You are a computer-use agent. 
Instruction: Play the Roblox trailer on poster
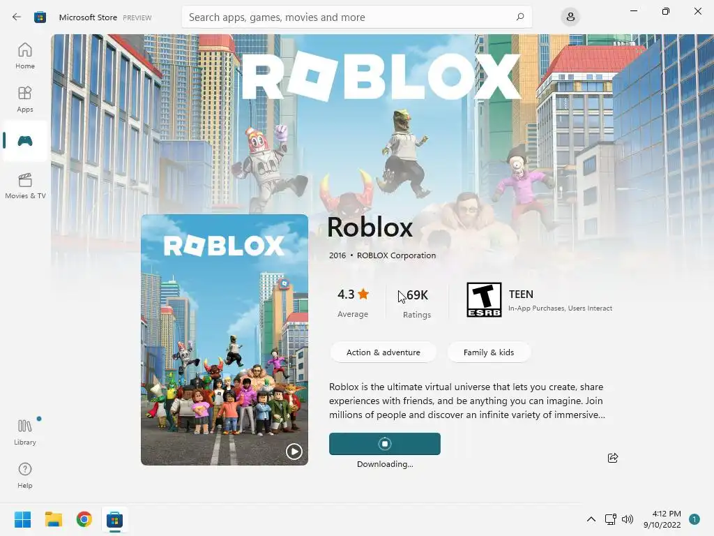coord(294,452)
